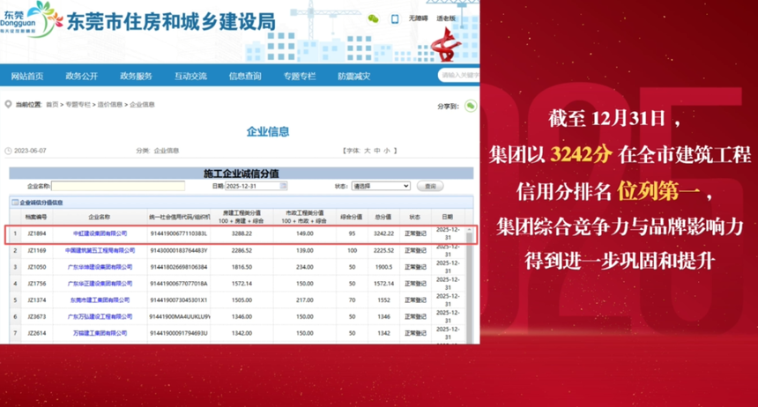758x407 pixels.
Task: Click the 综合分值 column header
Action: click(x=352, y=217)
